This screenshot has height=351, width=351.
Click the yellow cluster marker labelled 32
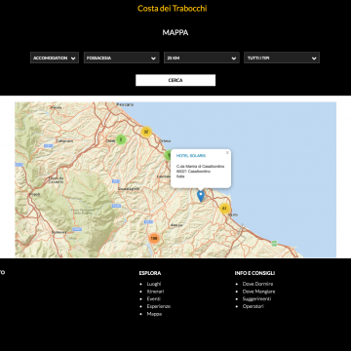click(146, 132)
